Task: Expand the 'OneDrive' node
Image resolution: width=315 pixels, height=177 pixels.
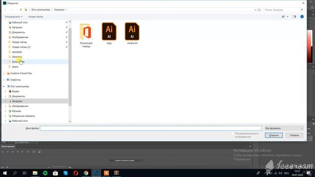Action: coord(3,80)
